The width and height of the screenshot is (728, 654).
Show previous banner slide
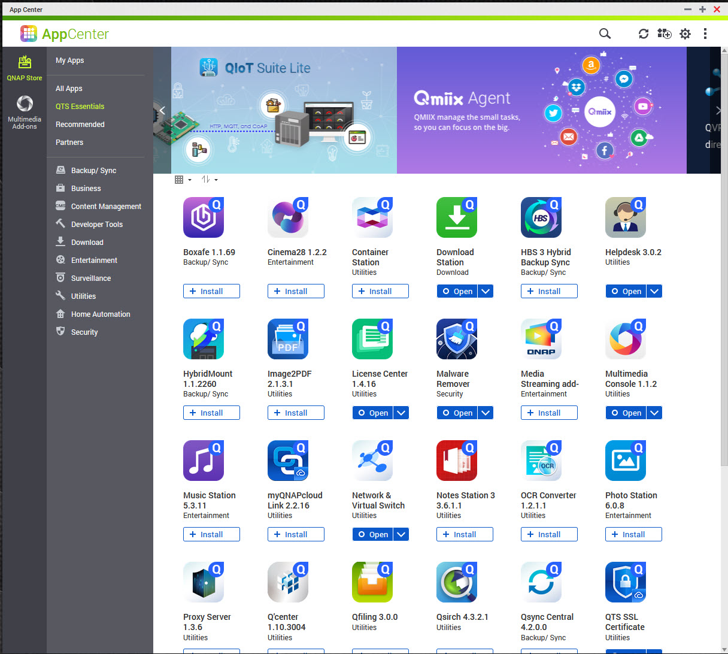[162, 110]
